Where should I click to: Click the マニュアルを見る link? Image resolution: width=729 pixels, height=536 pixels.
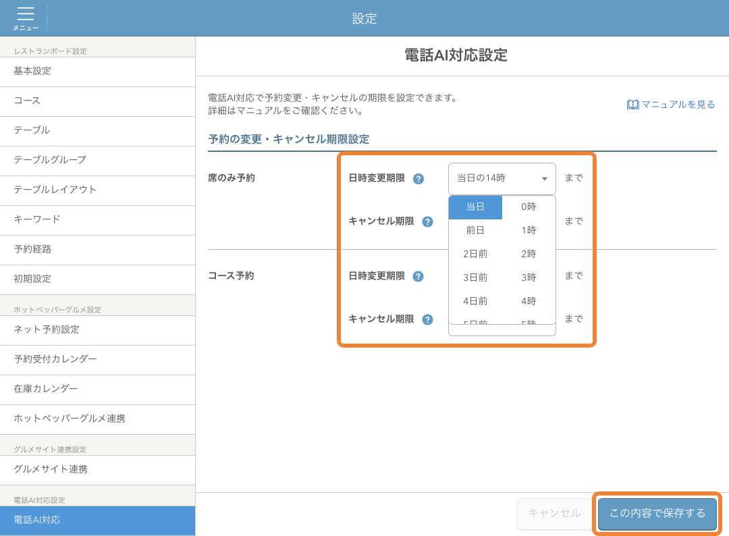point(678,105)
